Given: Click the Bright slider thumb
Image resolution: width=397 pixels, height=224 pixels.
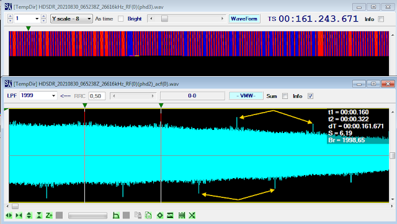Looking at the screenshot, I should 164,19.
